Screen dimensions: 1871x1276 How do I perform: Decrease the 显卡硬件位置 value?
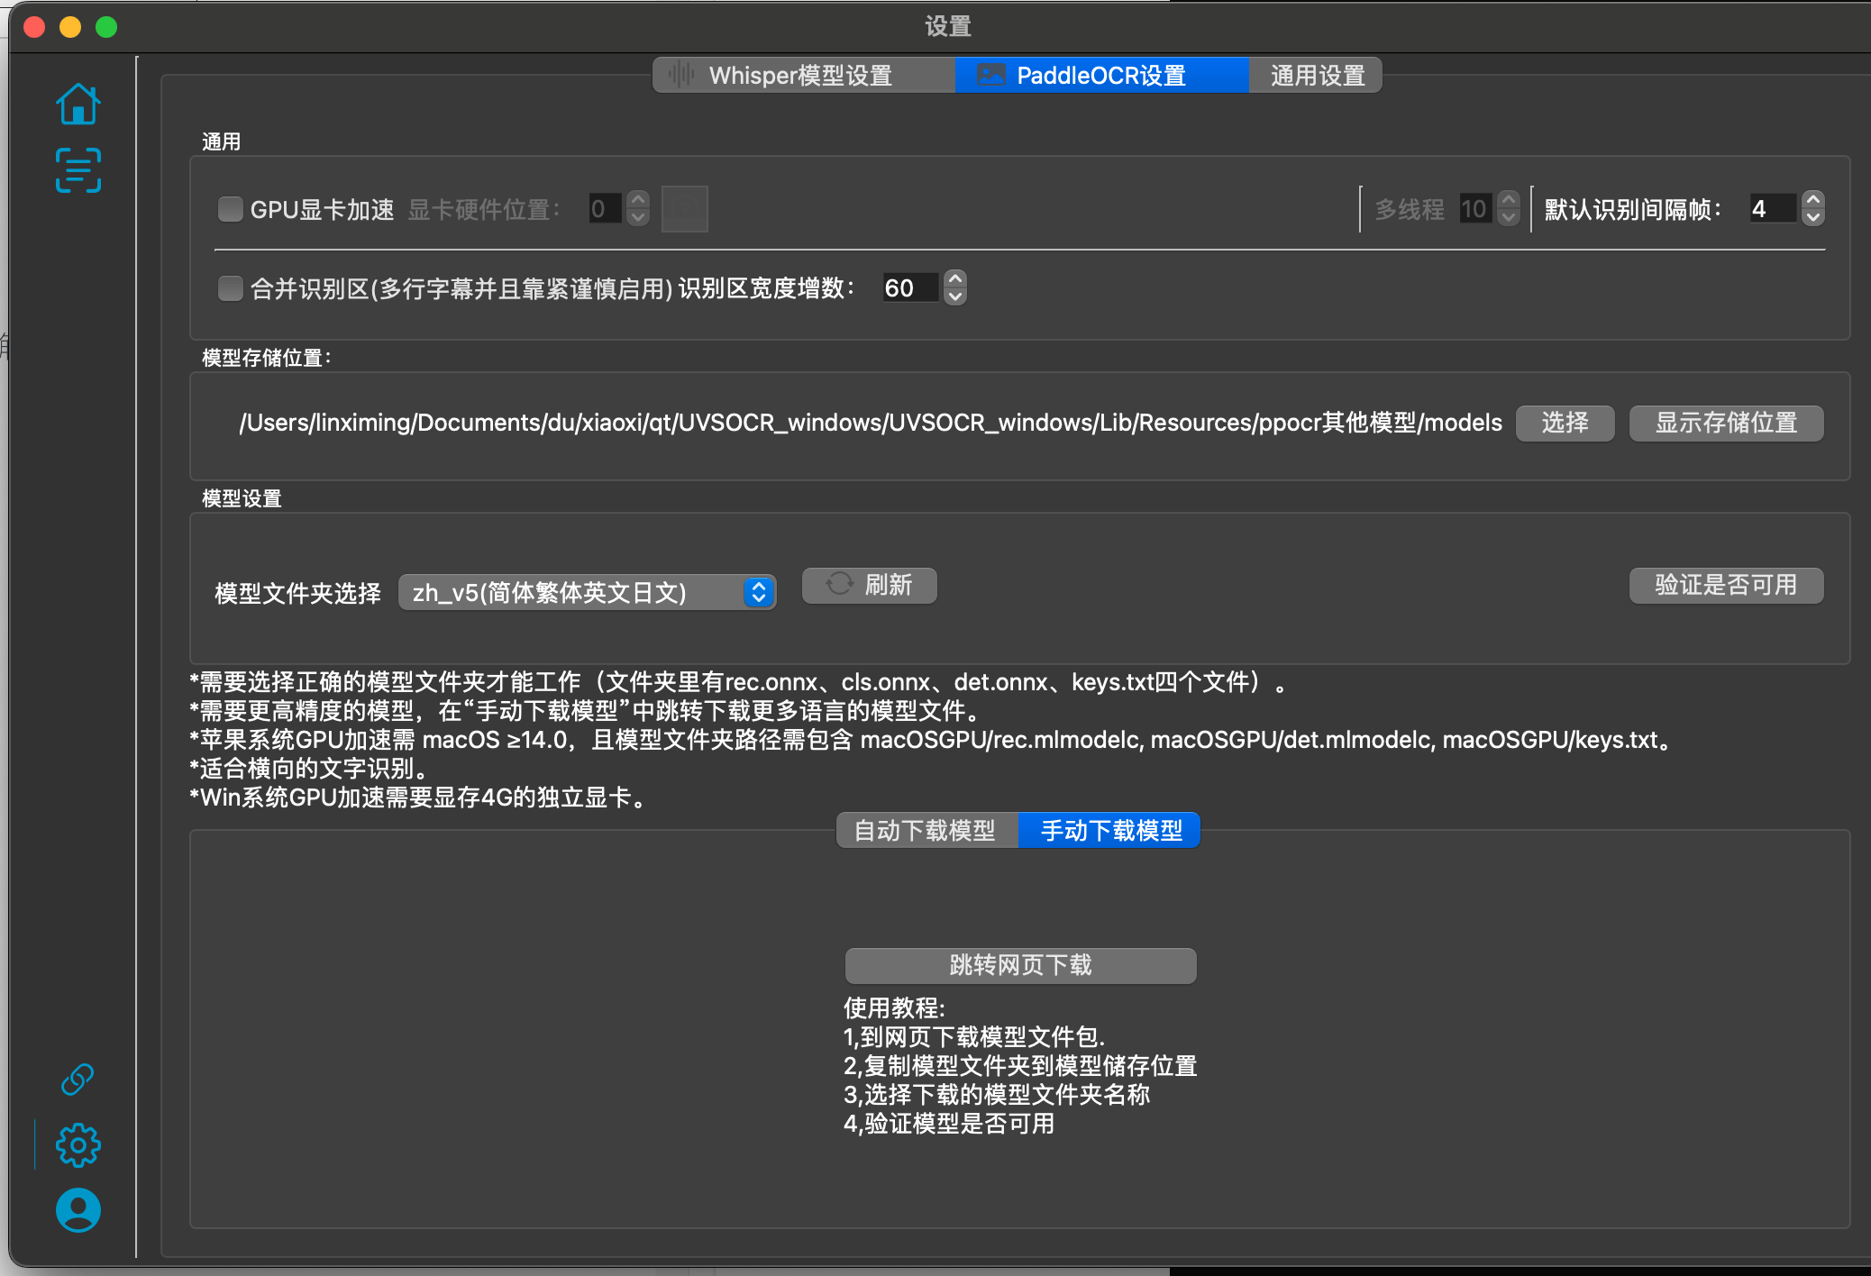point(638,218)
